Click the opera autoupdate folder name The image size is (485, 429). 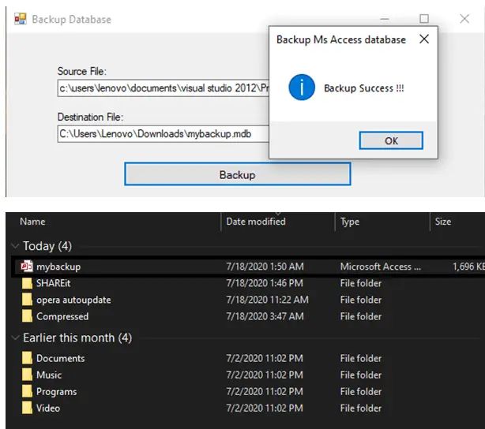pyautogui.click(x=73, y=300)
